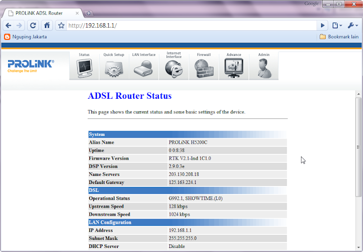This screenshot has width=363, height=252.
Task: Click the address bar URL field
Action: pyautogui.click(x=192, y=26)
